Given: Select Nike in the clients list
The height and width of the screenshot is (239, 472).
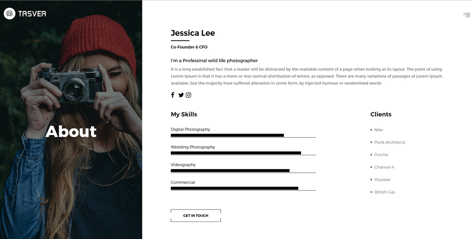Looking at the screenshot, I should [x=378, y=130].
